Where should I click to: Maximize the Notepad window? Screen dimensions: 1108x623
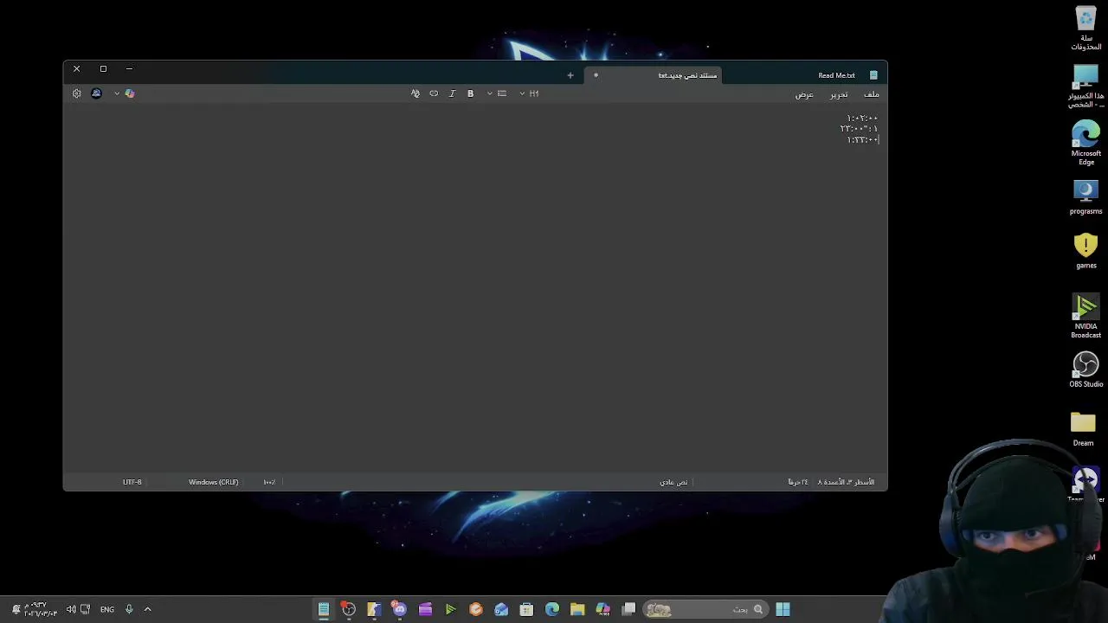click(103, 68)
